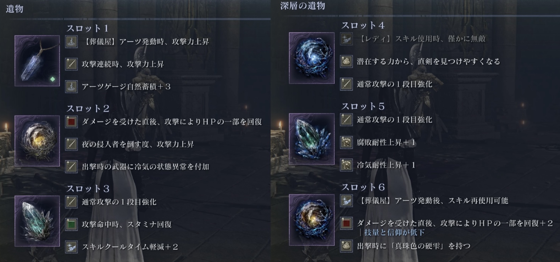
Task: Click the green stamina icon beside 攻撃命中時、スタミナ回復
Action: [71, 224]
